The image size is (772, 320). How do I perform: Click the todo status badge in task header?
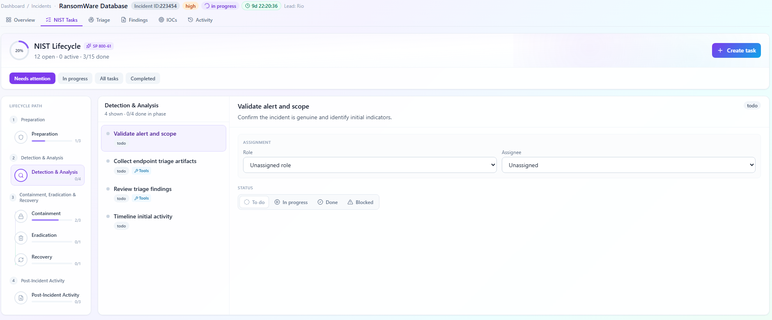(752, 106)
